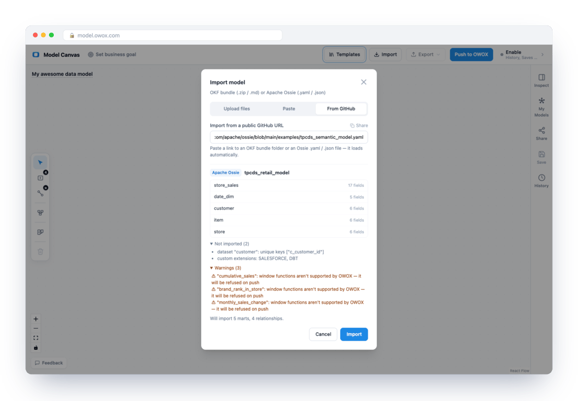578x401 pixels.
Task: Click Set business goal
Action: [x=112, y=54]
